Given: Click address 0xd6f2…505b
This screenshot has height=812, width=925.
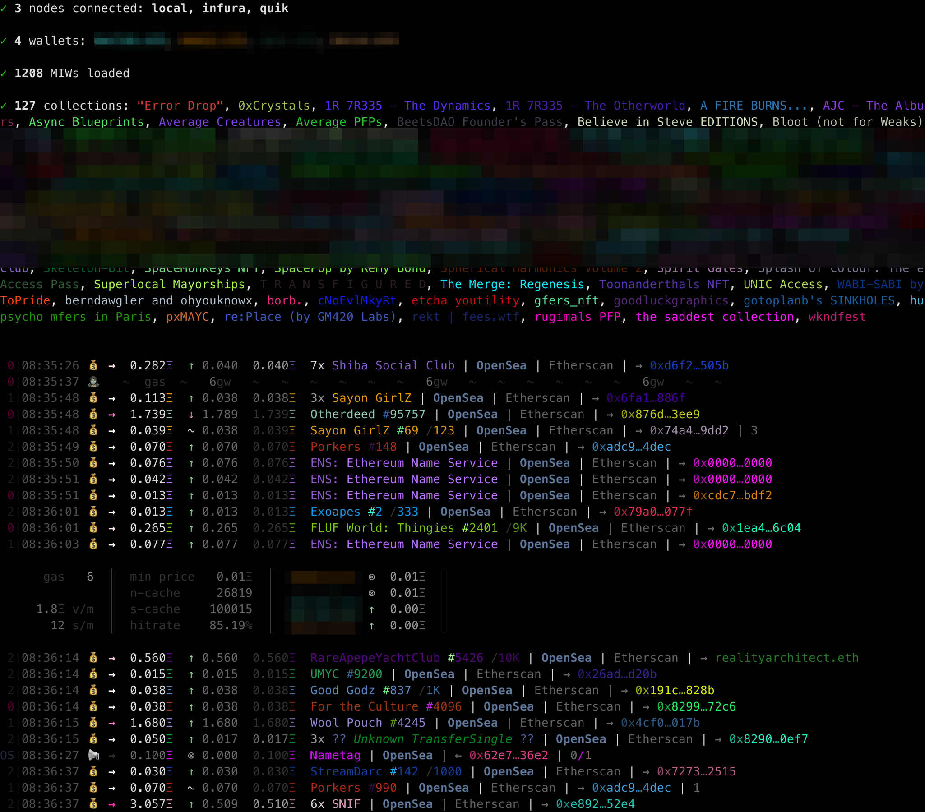Looking at the screenshot, I should click(x=689, y=365).
